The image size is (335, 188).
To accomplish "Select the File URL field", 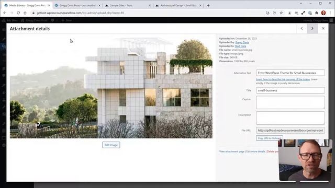I will pos(291,130).
